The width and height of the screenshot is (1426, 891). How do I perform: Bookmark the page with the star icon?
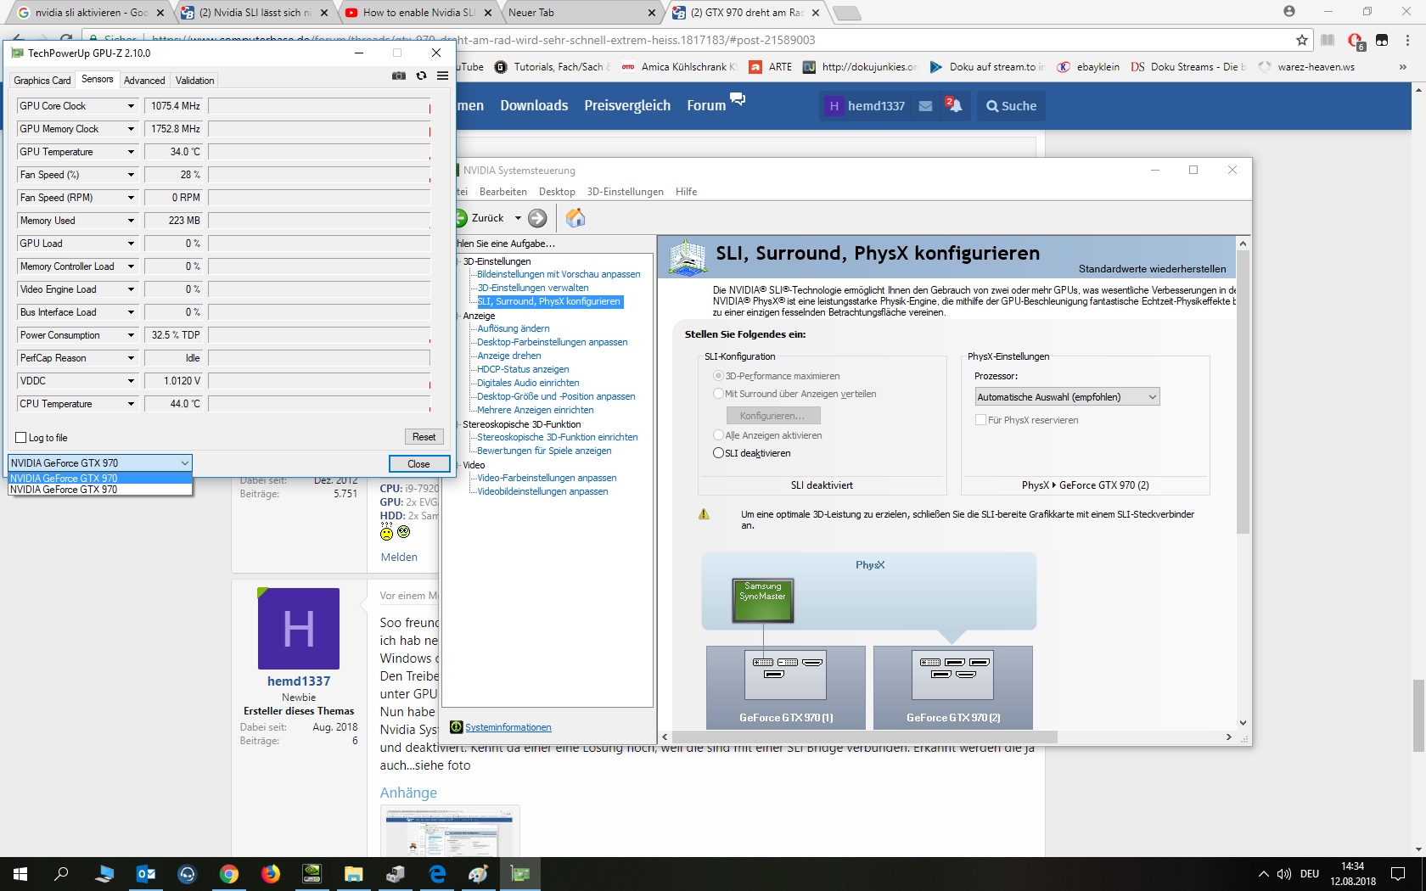[x=1302, y=40]
